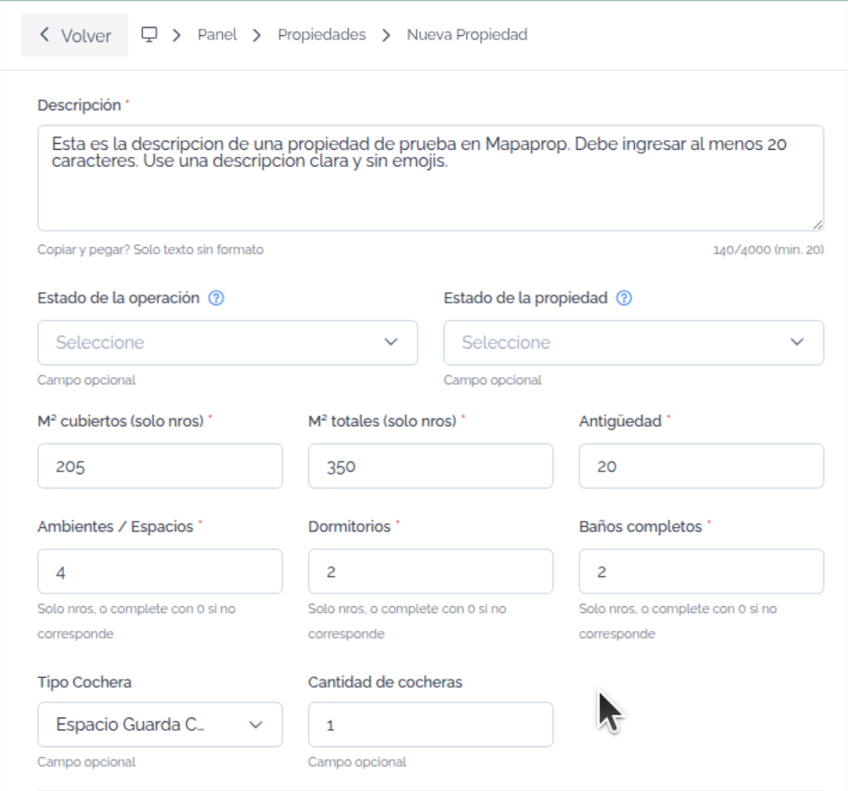Expand the Estado de la propiedad dropdown

tap(634, 342)
